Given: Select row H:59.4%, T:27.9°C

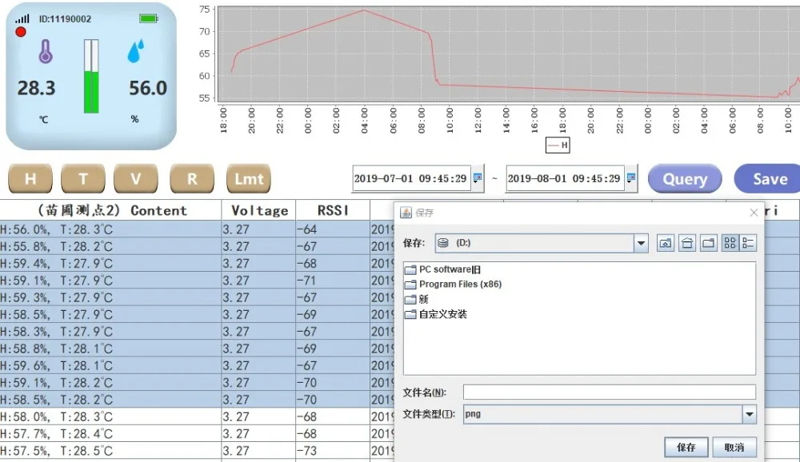Looking at the screenshot, I should tap(110, 264).
